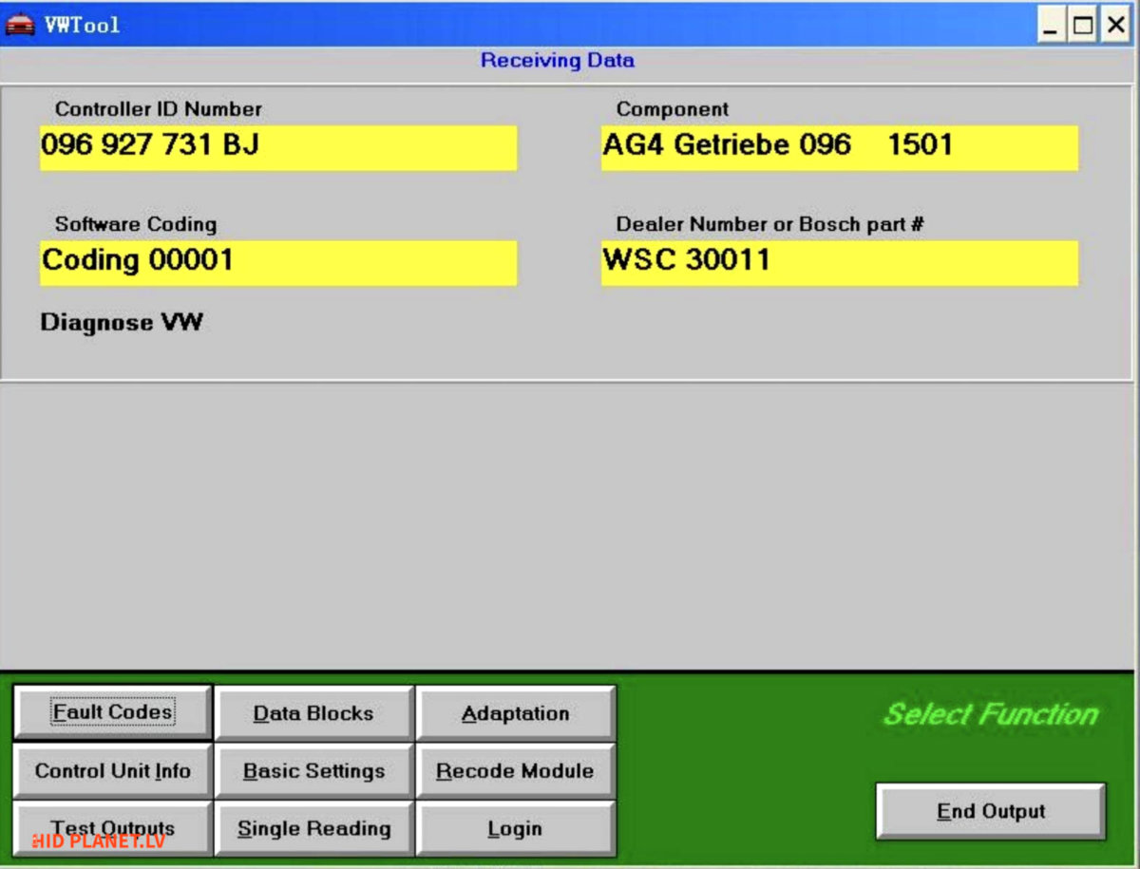
Task: Open Single Reading
Action: 314,828
